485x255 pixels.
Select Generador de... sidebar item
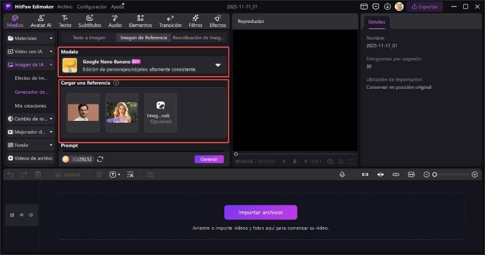tap(32, 92)
